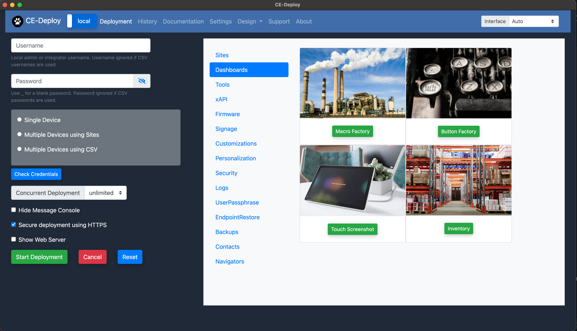The height and width of the screenshot is (331, 577).
Task: Open the Interface Auto dropdown
Action: [533, 21]
